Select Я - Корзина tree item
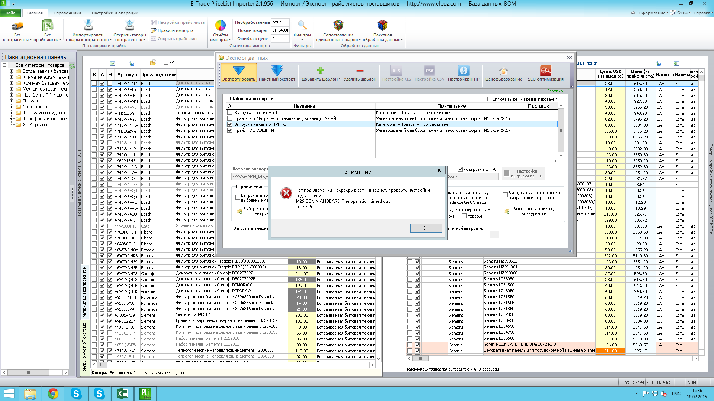Viewport: 714px width, 401px height. coord(35,125)
